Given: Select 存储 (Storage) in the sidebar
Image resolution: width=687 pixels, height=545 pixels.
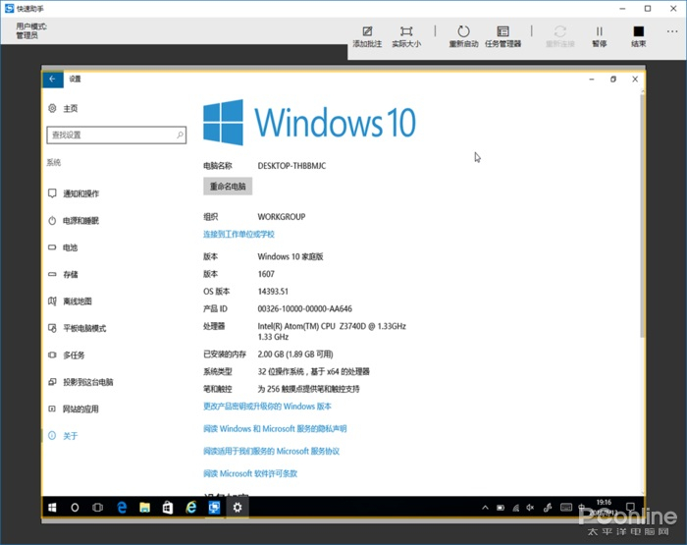Looking at the screenshot, I should [x=70, y=275].
